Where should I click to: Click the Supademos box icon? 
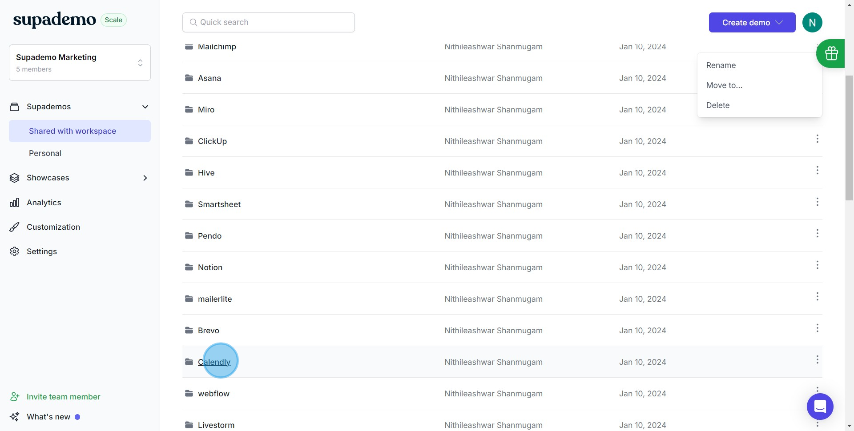tap(15, 107)
